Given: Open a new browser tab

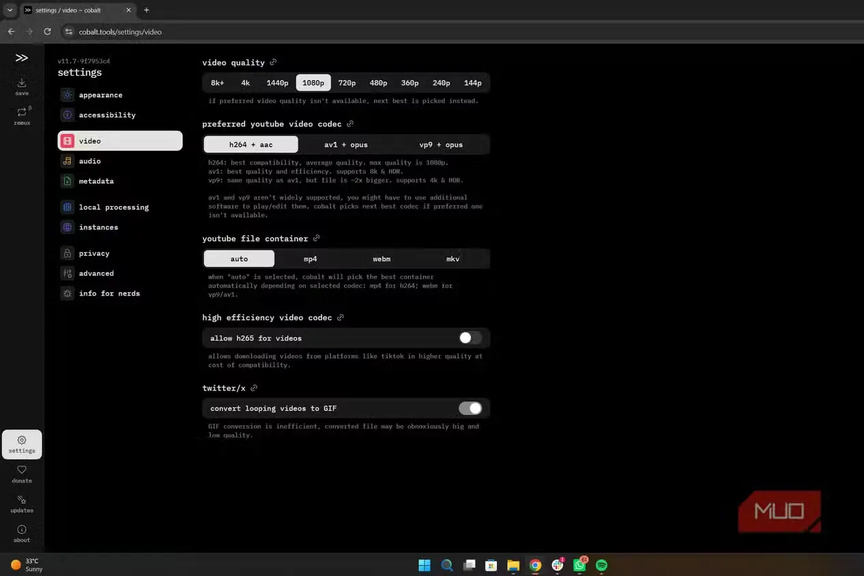Looking at the screenshot, I should click(146, 10).
